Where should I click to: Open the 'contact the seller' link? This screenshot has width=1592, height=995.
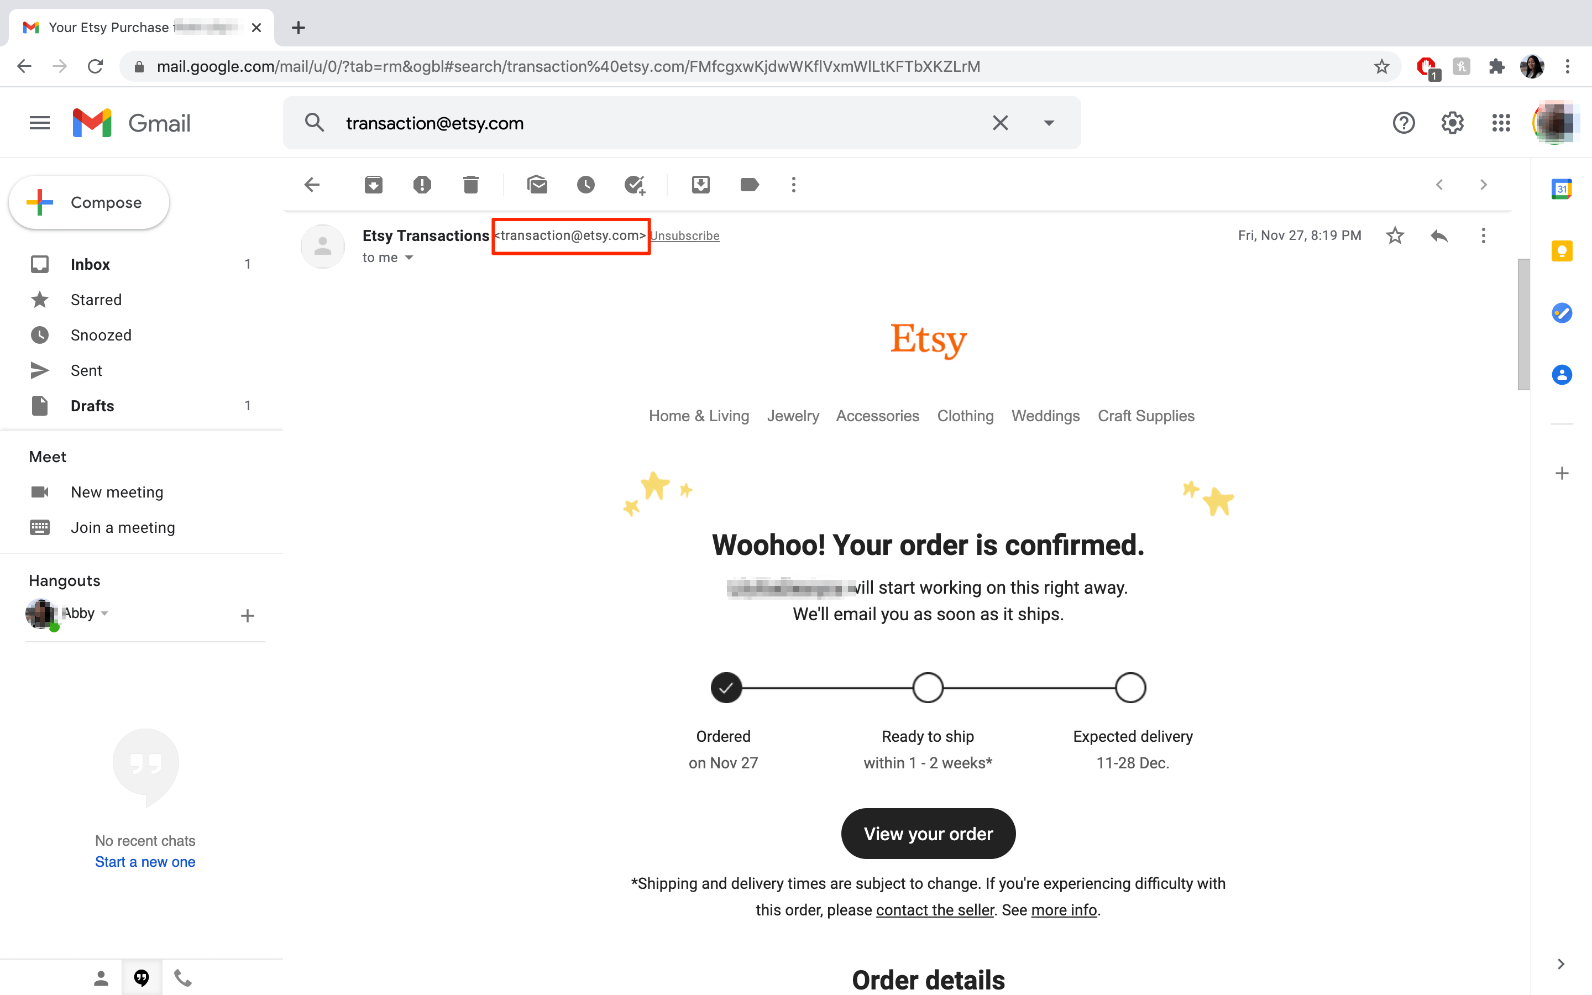[934, 910]
